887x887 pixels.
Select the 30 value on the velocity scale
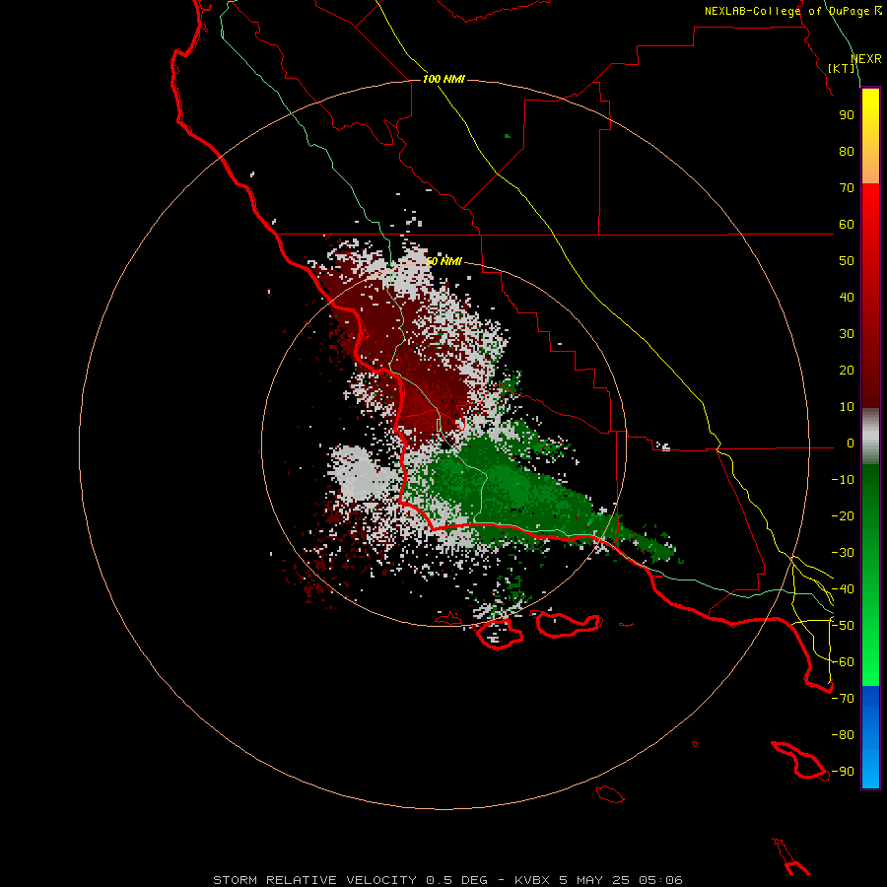(x=847, y=334)
